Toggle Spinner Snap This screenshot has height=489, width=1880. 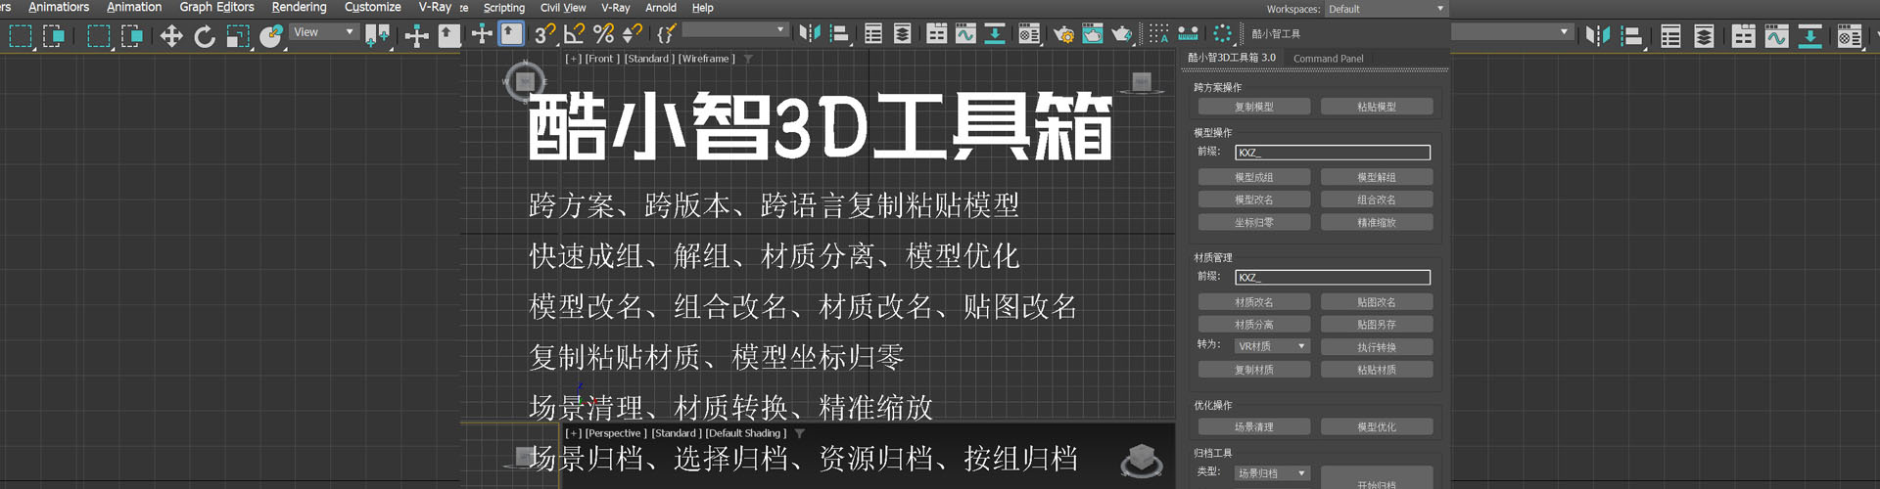click(633, 34)
